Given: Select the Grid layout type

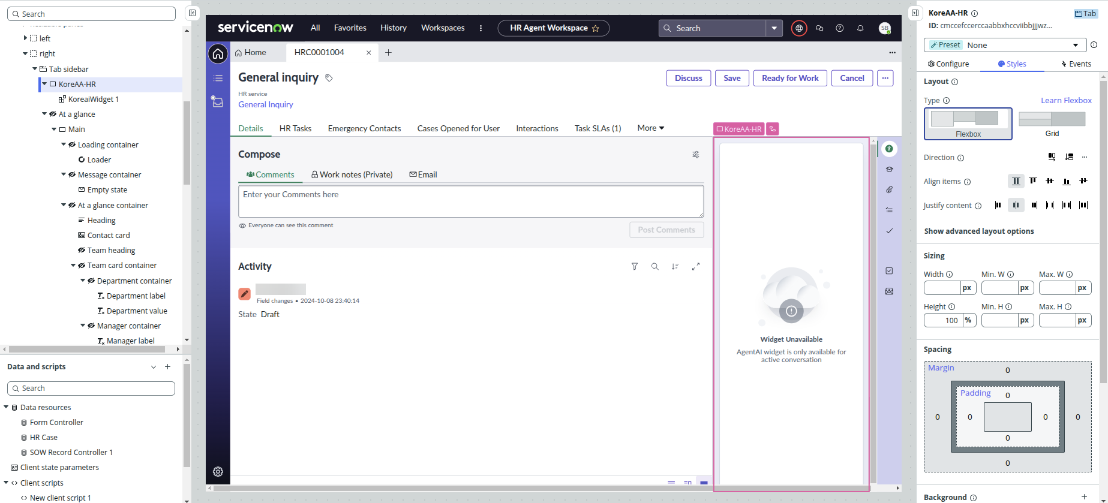Looking at the screenshot, I should click(x=1052, y=124).
